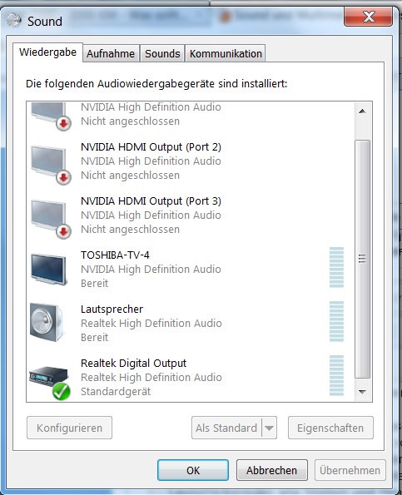This screenshot has width=402, height=495.
Task: Switch to the Wiedergabe tab
Action: (47, 52)
